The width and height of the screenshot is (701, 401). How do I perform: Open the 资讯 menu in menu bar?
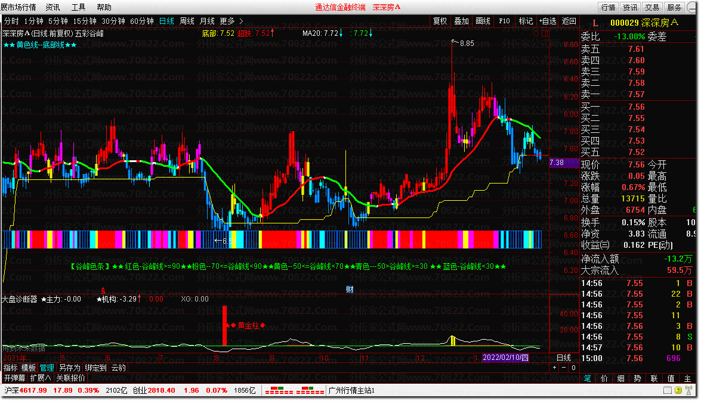tap(53, 7)
